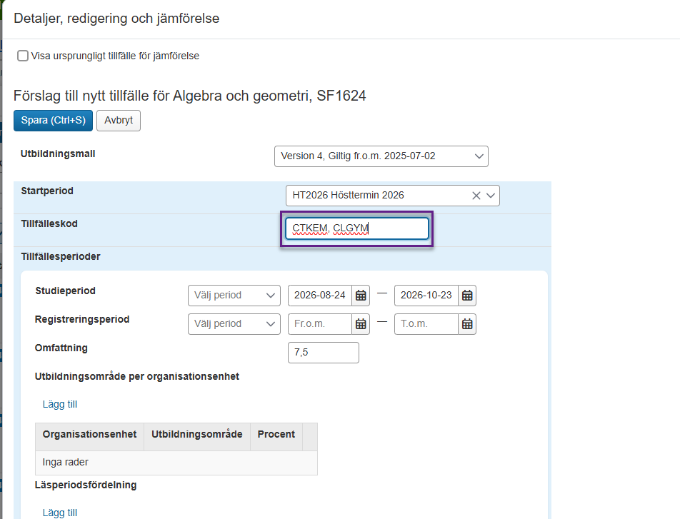
Task: Open Registreringsperiod Välj period dropdown
Action: [x=234, y=324]
